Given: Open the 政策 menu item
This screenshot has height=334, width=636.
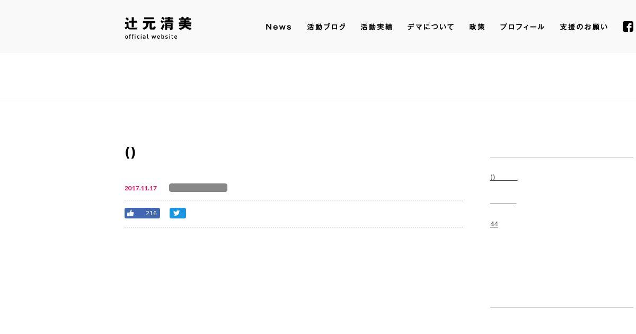Looking at the screenshot, I should point(477,27).
